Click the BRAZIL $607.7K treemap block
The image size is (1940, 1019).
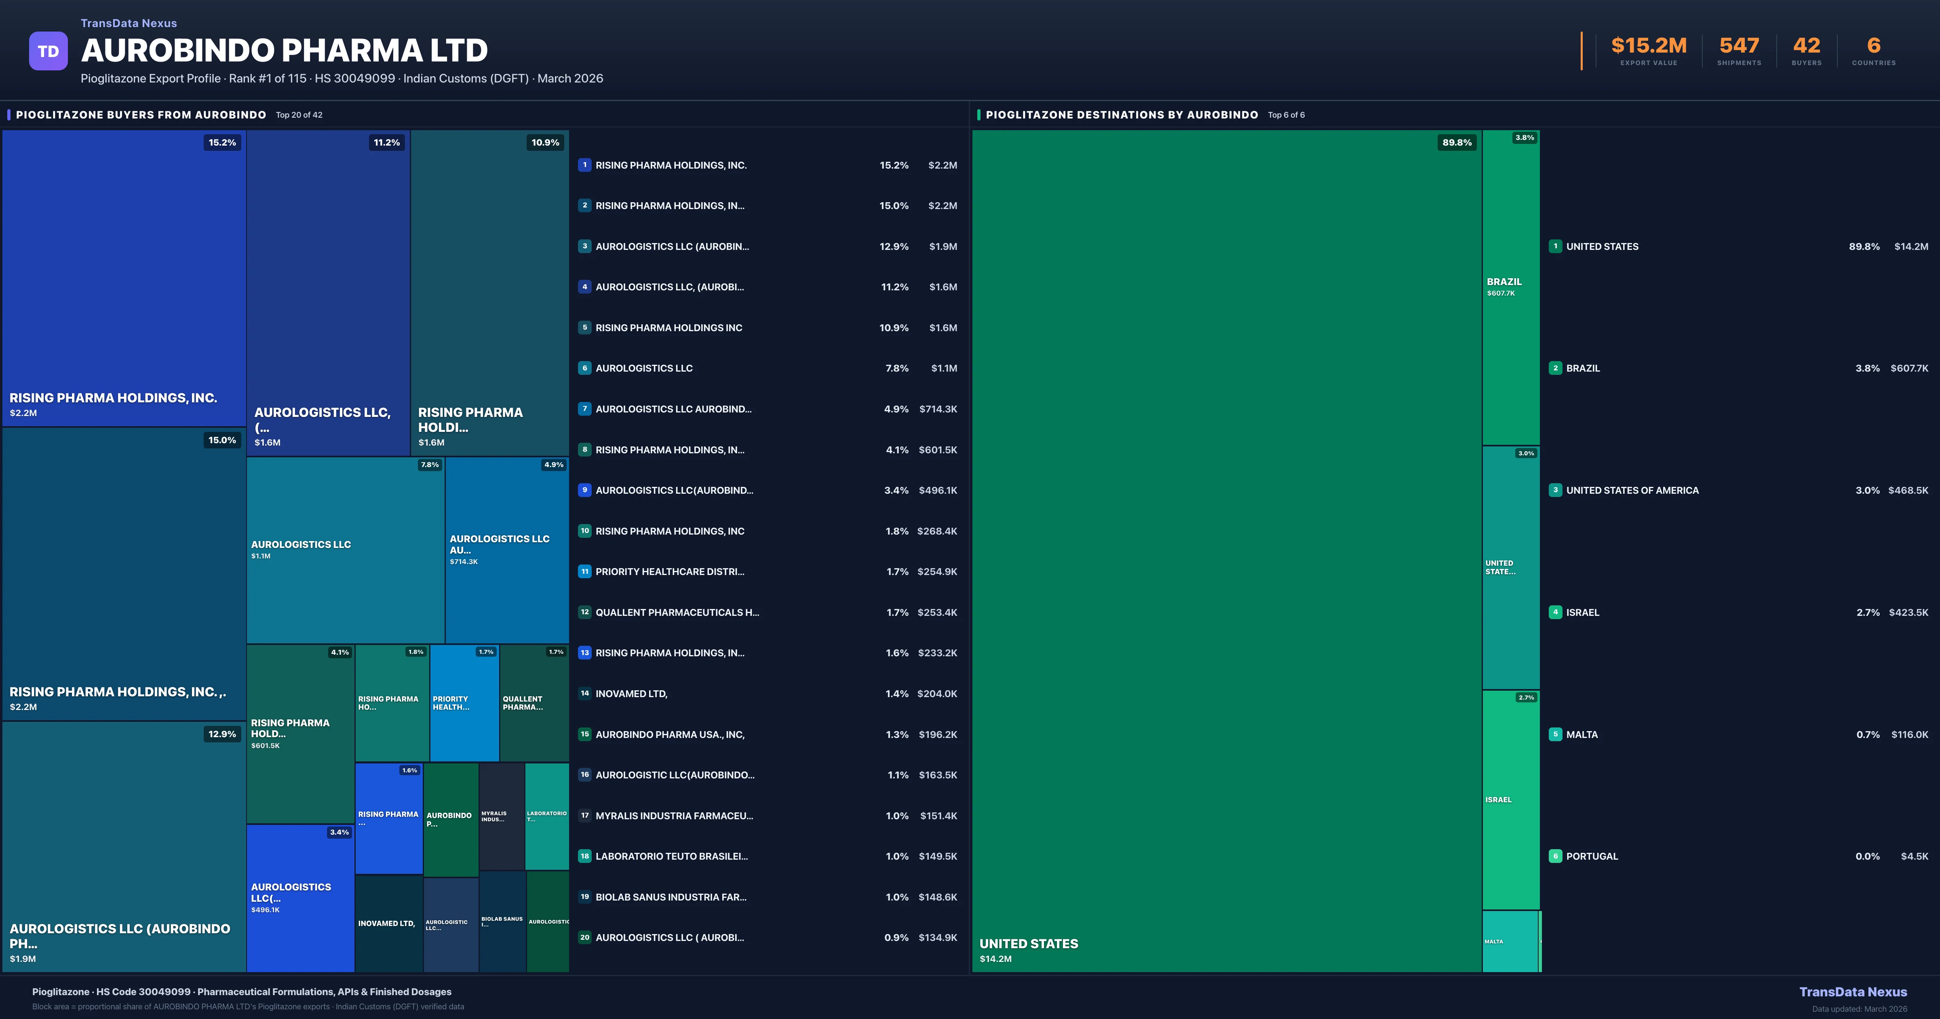click(x=1510, y=286)
